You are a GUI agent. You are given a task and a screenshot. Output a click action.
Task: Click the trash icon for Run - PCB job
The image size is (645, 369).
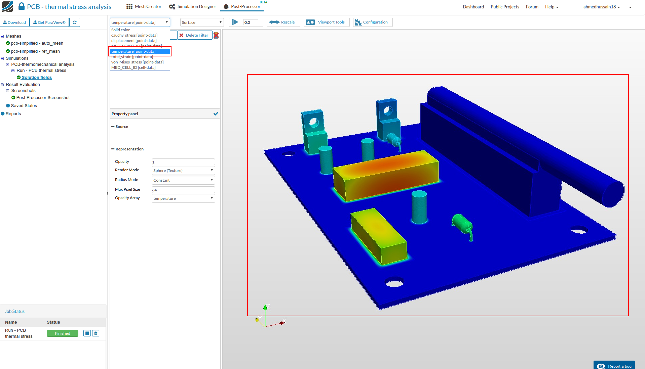[x=96, y=333]
